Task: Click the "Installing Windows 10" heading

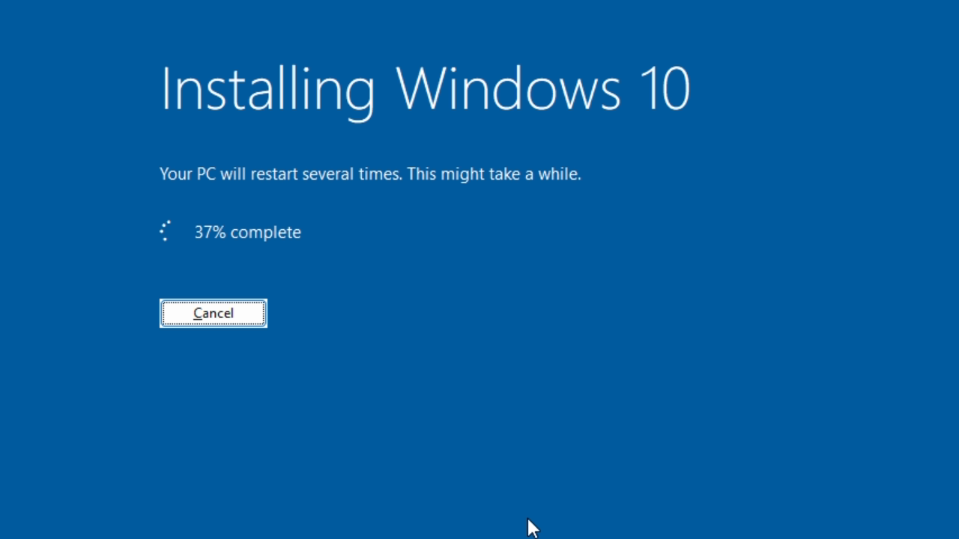Action: [x=424, y=90]
